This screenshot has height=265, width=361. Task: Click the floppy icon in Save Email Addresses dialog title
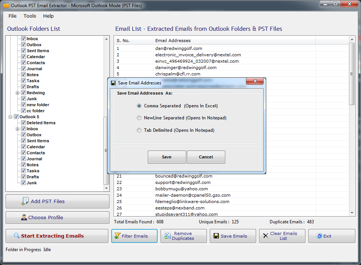[113, 83]
